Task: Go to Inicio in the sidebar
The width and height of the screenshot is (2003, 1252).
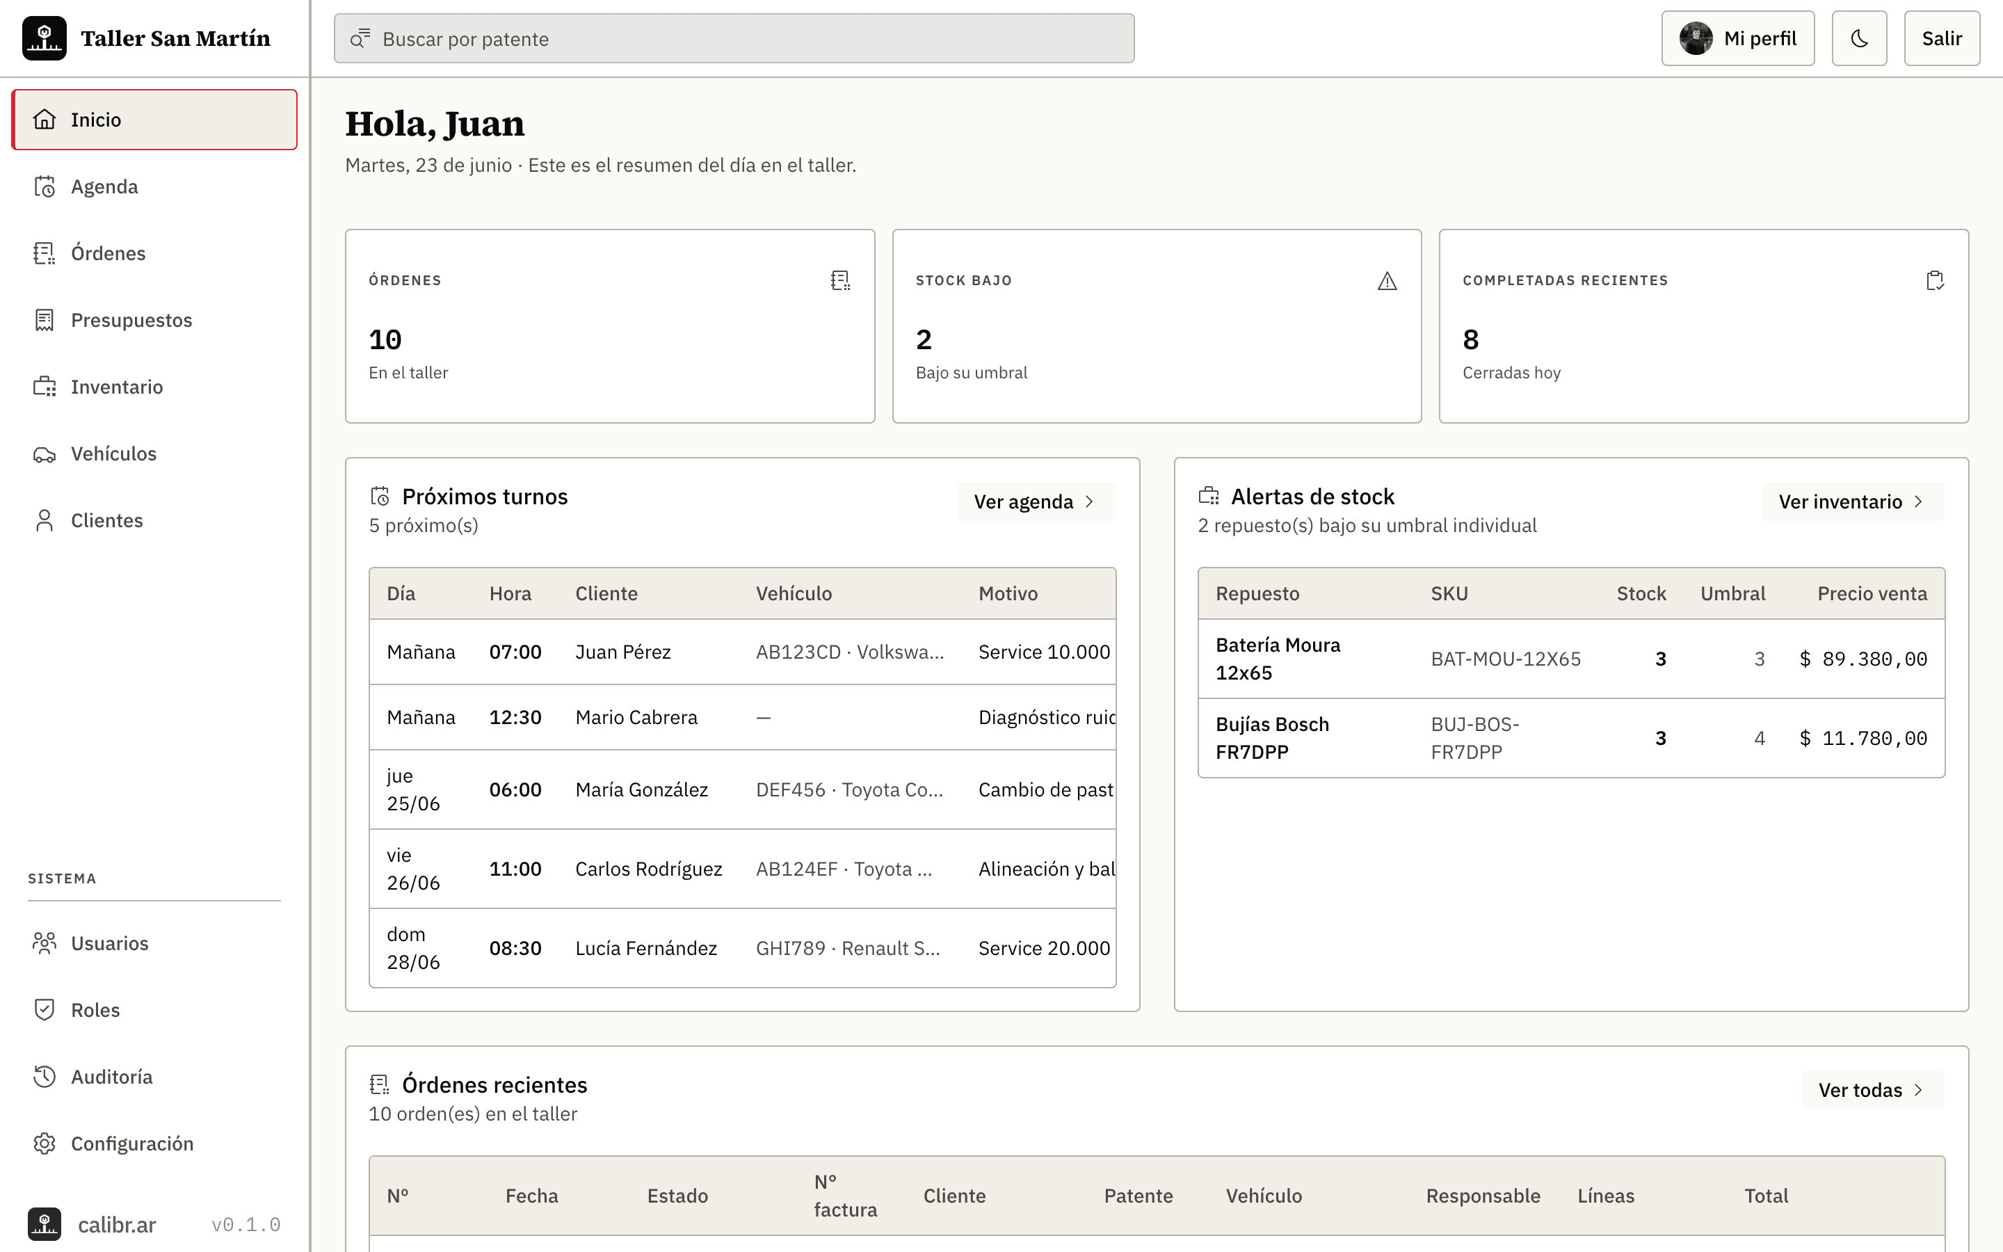Action: pos(154,119)
